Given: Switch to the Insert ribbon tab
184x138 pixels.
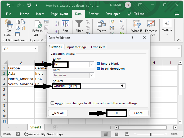Looking at the screenshot, I should 40,14.
